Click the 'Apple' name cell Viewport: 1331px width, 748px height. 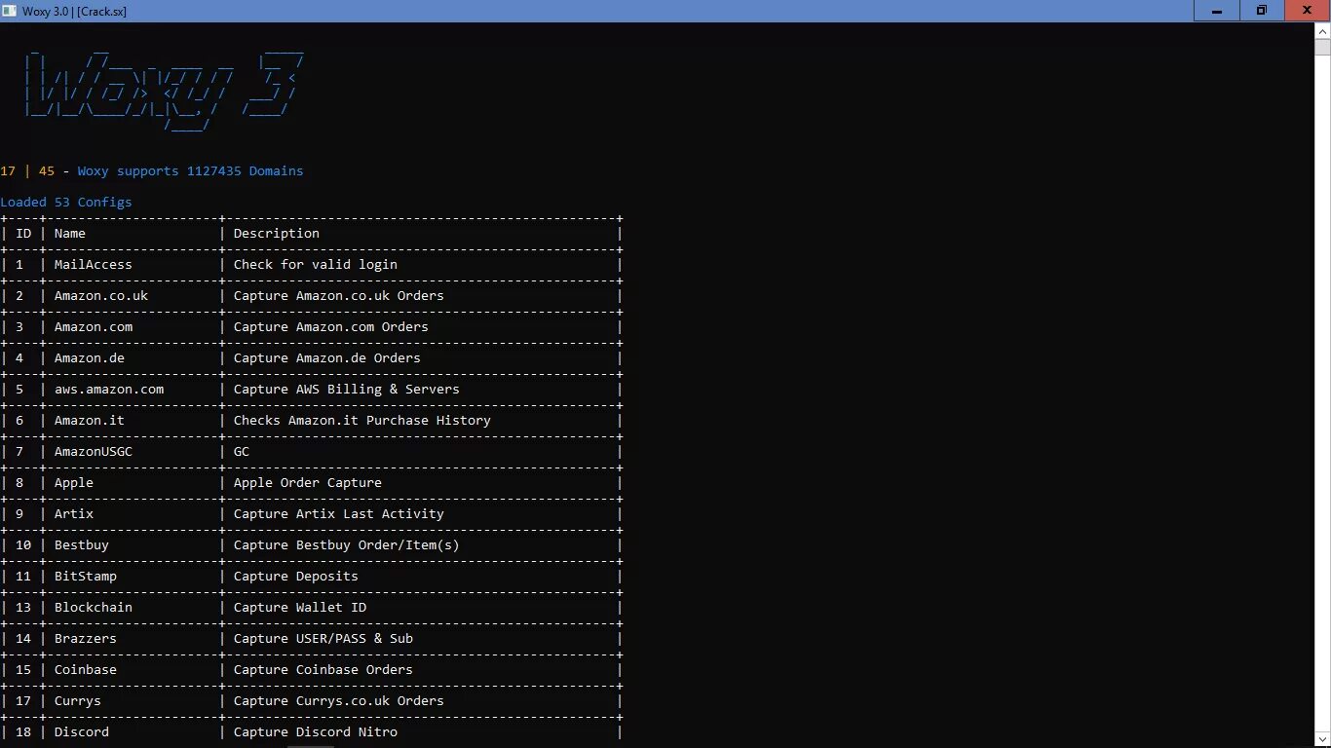coord(74,483)
